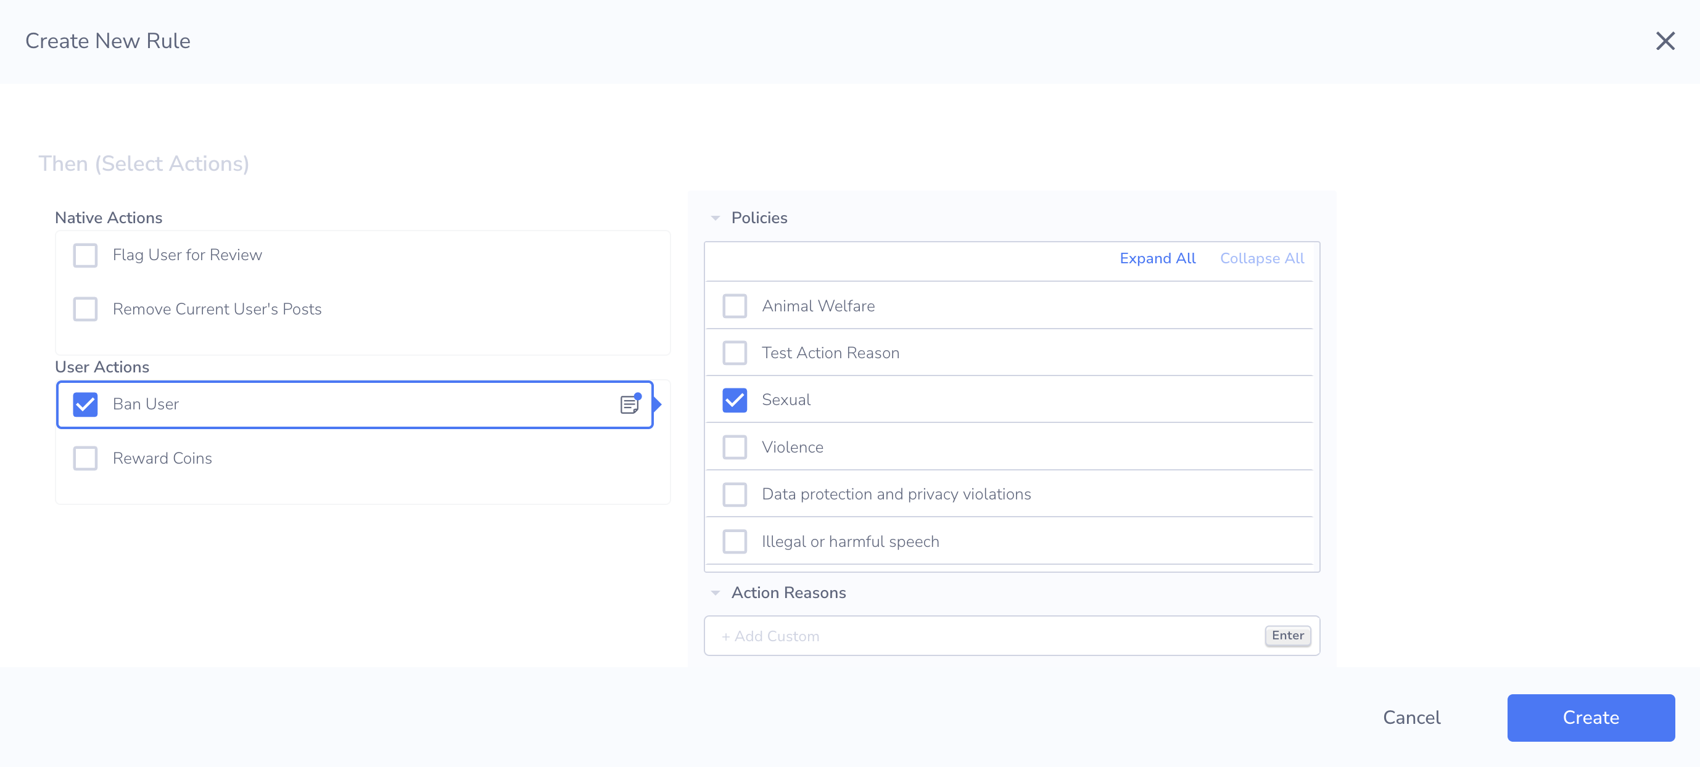This screenshot has height=767, width=1700.
Task: Tick the Reward Coins checkbox
Action: click(85, 458)
